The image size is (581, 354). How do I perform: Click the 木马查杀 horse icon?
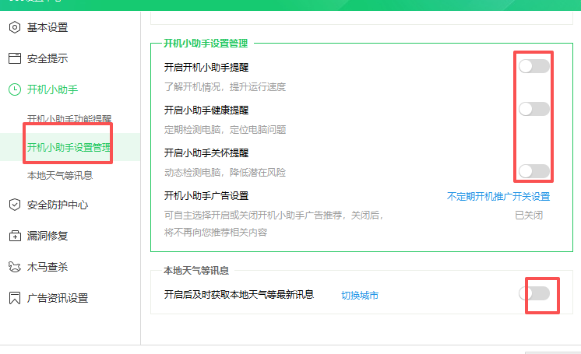[x=15, y=267]
